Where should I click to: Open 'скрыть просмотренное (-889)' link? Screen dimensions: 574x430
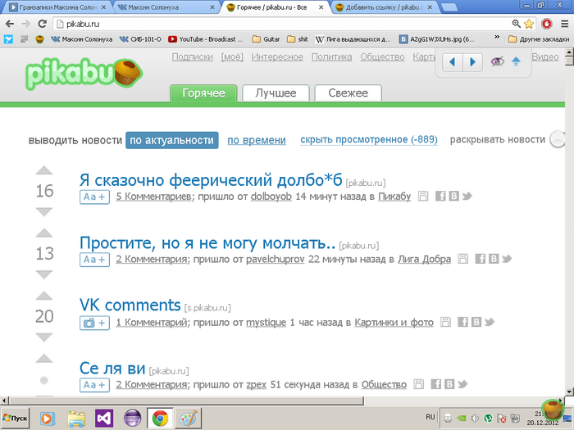point(368,140)
